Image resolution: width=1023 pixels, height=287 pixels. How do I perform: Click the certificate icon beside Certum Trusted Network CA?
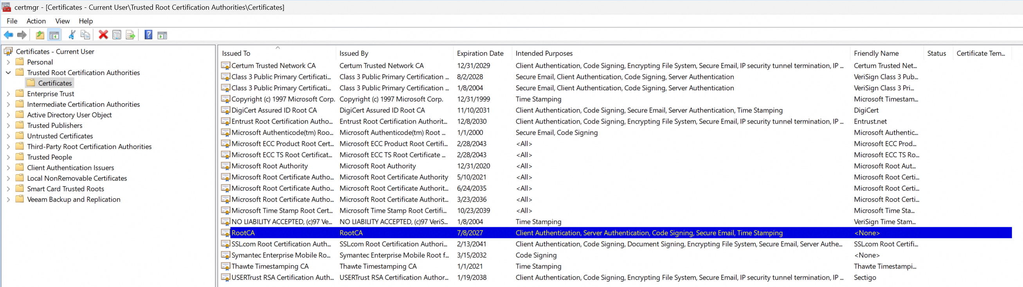tap(225, 66)
